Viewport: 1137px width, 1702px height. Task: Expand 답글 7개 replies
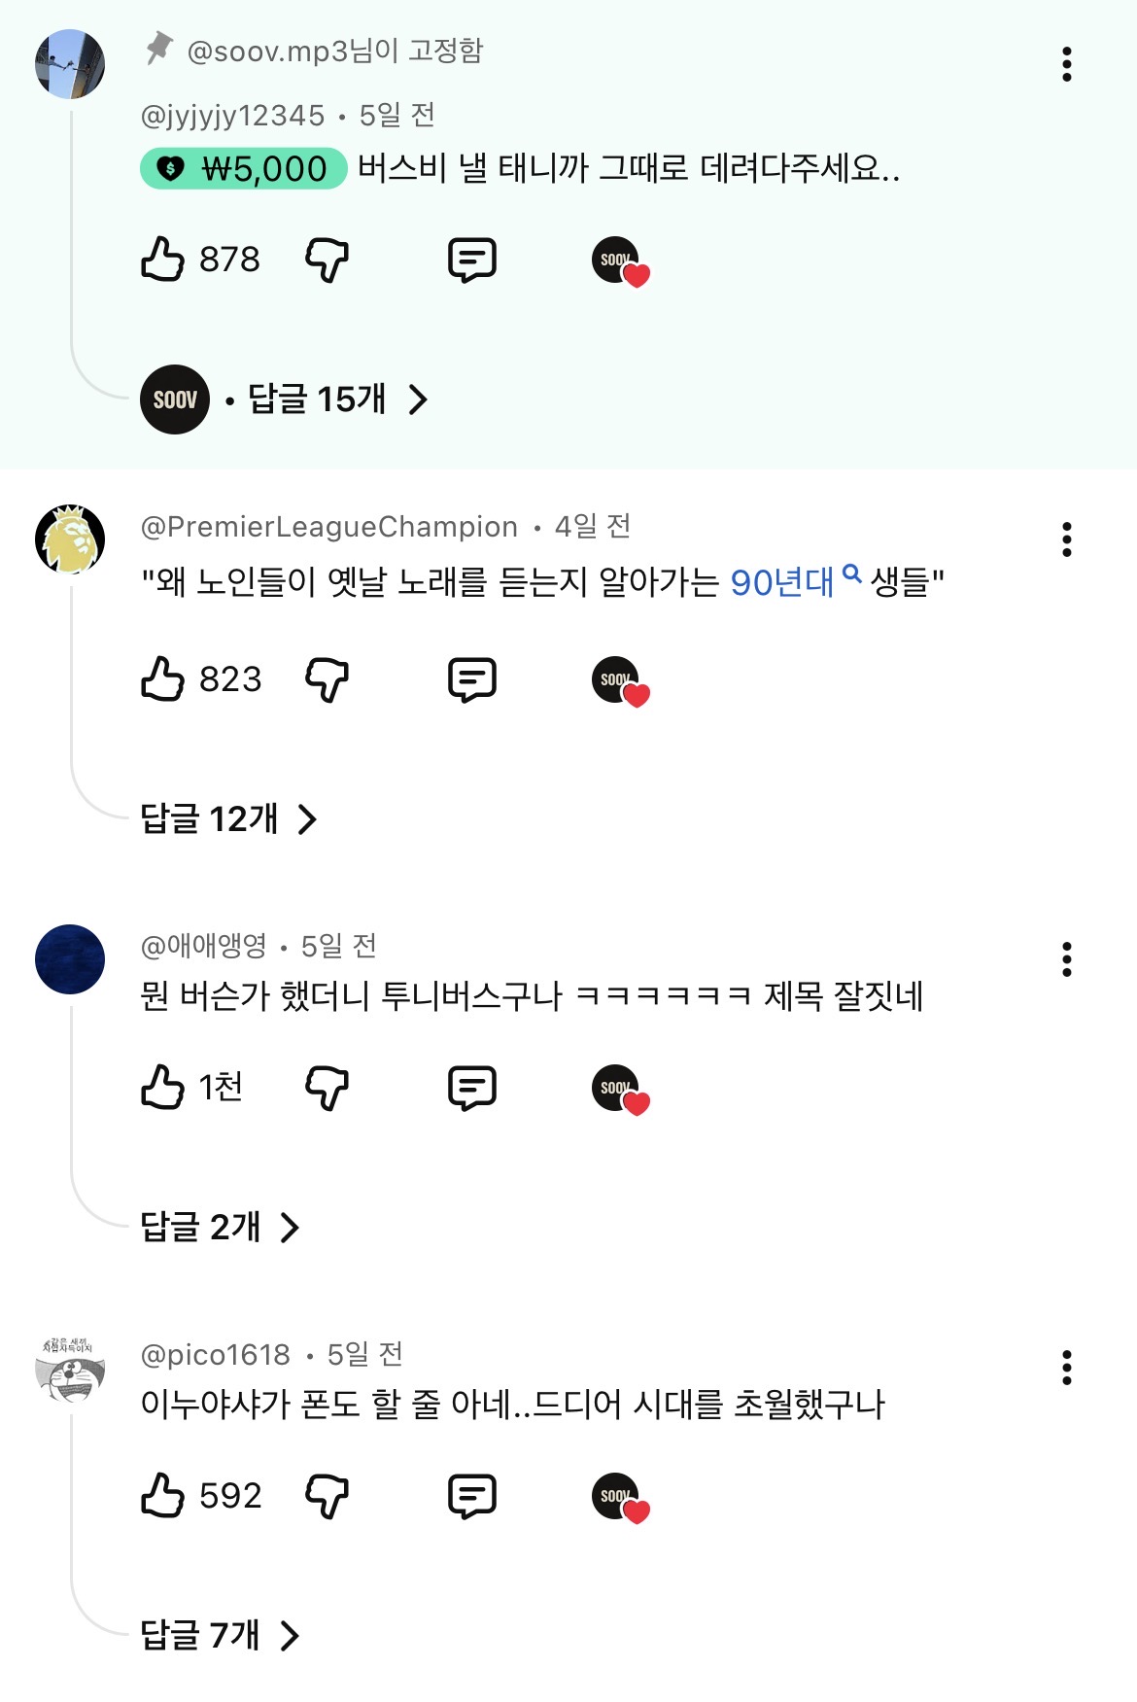(220, 1636)
